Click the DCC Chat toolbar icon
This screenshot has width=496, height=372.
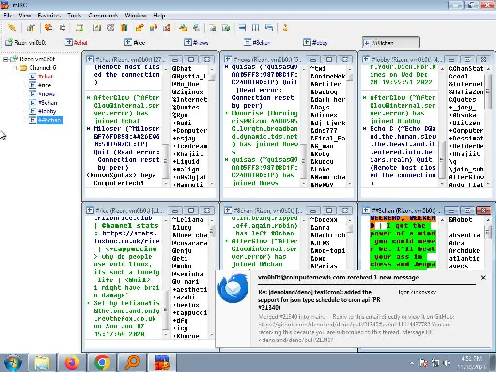pyautogui.click(x=153, y=28)
